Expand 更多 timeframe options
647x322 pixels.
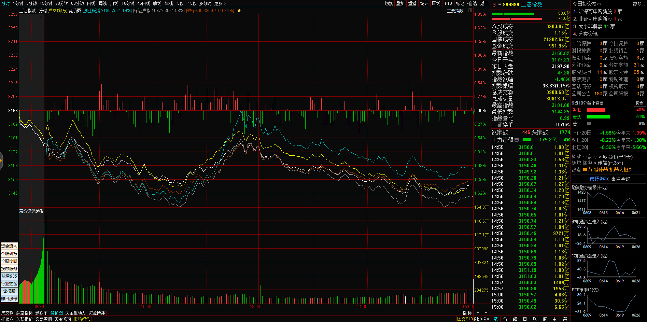(220, 3)
